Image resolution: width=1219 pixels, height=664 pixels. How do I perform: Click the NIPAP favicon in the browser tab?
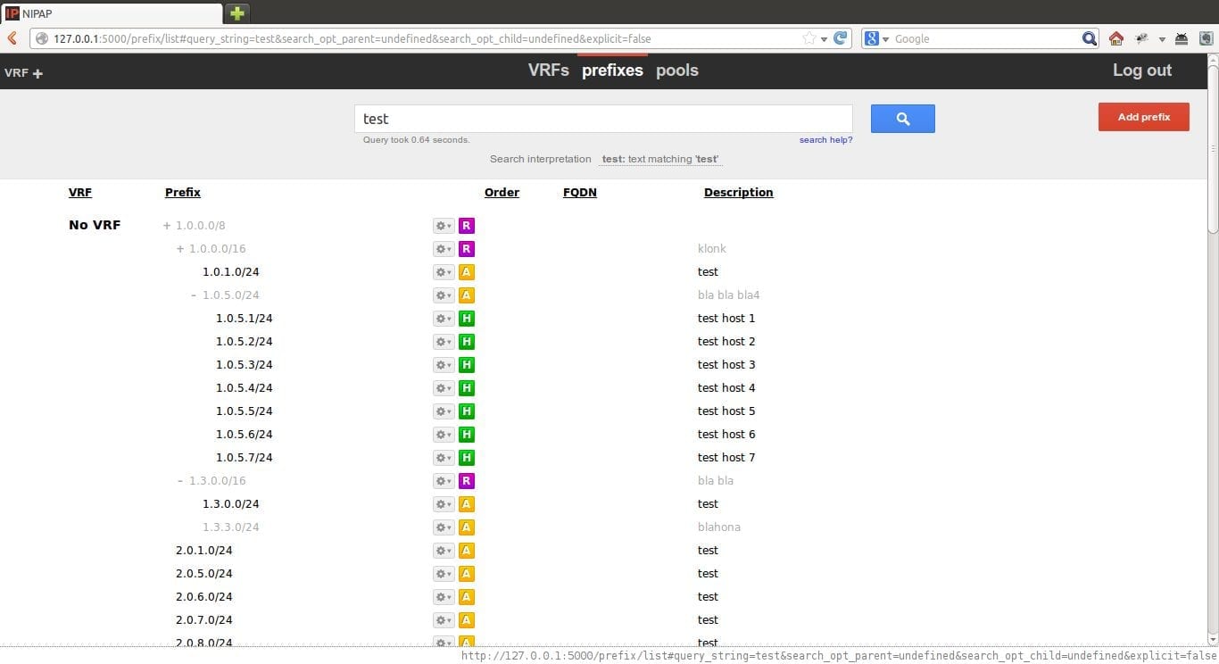pos(11,12)
